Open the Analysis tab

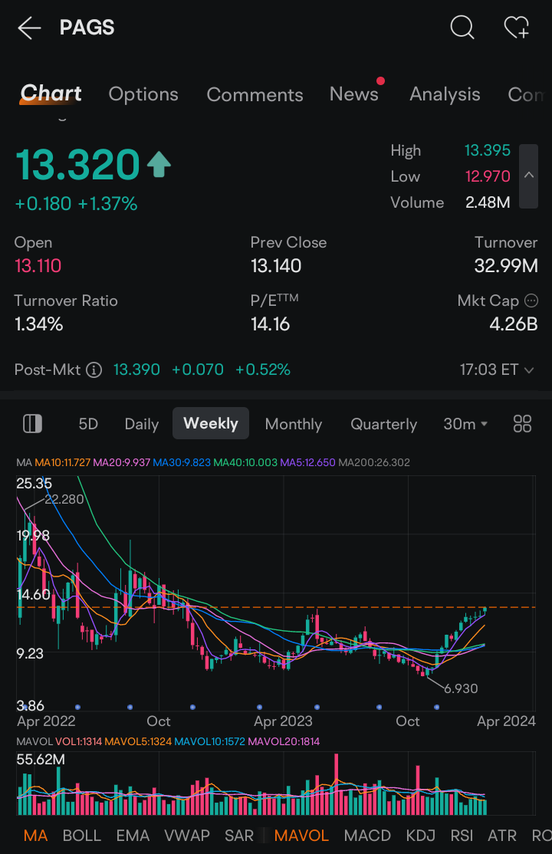tap(445, 94)
